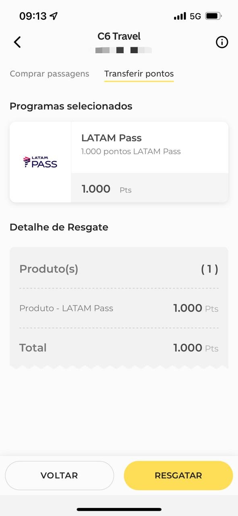The image size is (238, 516).
Task: Tap the 5G network indicator
Action: click(x=195, y=16)
